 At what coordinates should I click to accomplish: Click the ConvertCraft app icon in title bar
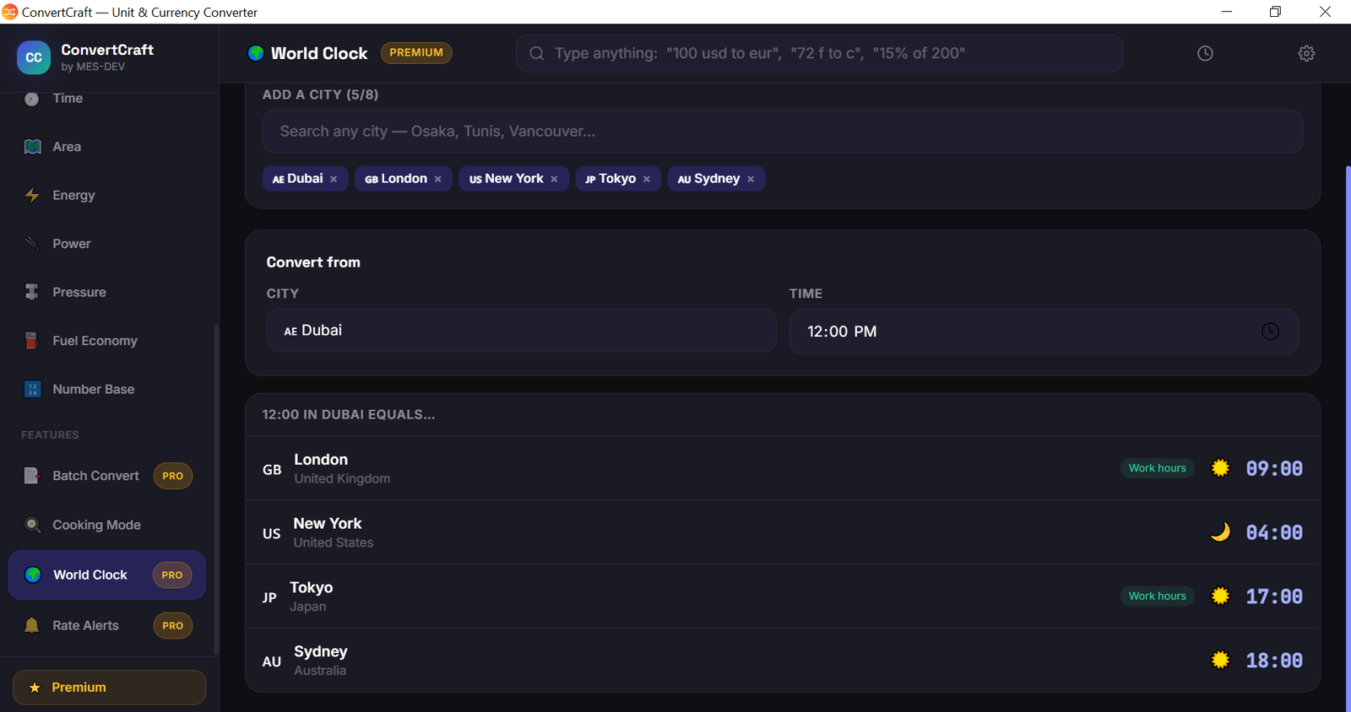pos(9,12)
